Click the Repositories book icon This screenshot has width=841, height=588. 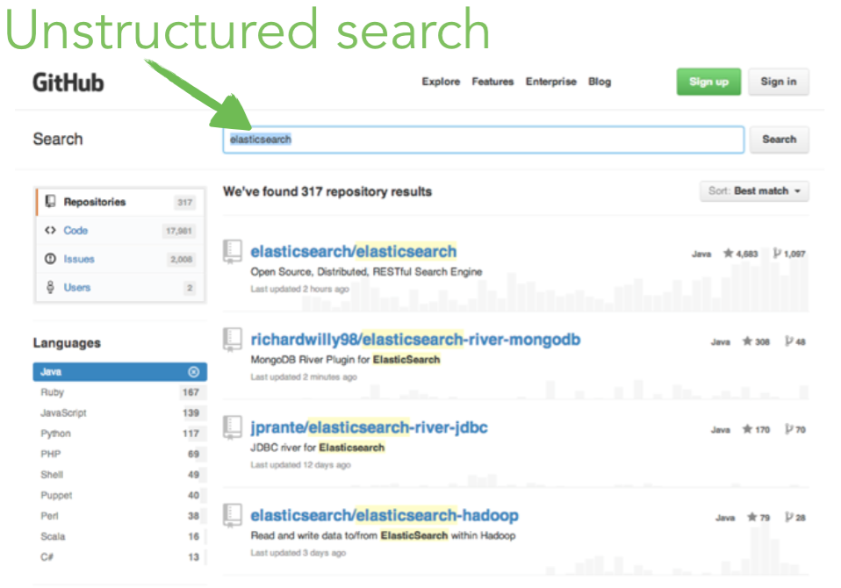click(50, 202)
